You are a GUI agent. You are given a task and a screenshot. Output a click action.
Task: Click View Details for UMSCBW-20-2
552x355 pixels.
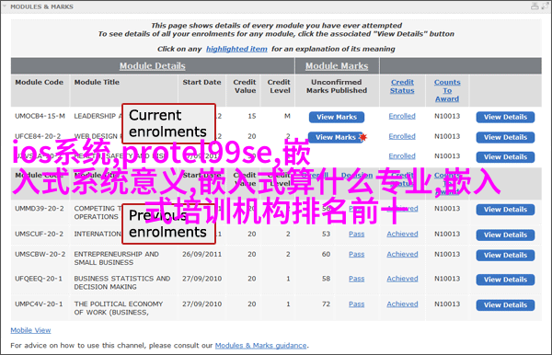tap(505, 255)
